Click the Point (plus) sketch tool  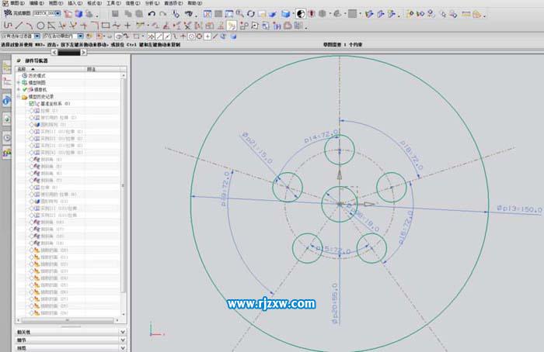click(127, 26)
